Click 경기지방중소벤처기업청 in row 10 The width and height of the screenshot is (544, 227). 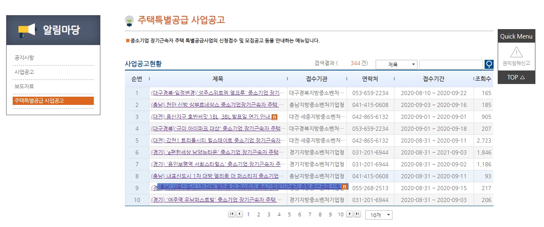(x=317, y=200)
